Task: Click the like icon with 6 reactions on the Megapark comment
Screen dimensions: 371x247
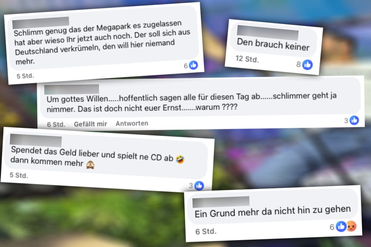Action: tap(193, 65)
